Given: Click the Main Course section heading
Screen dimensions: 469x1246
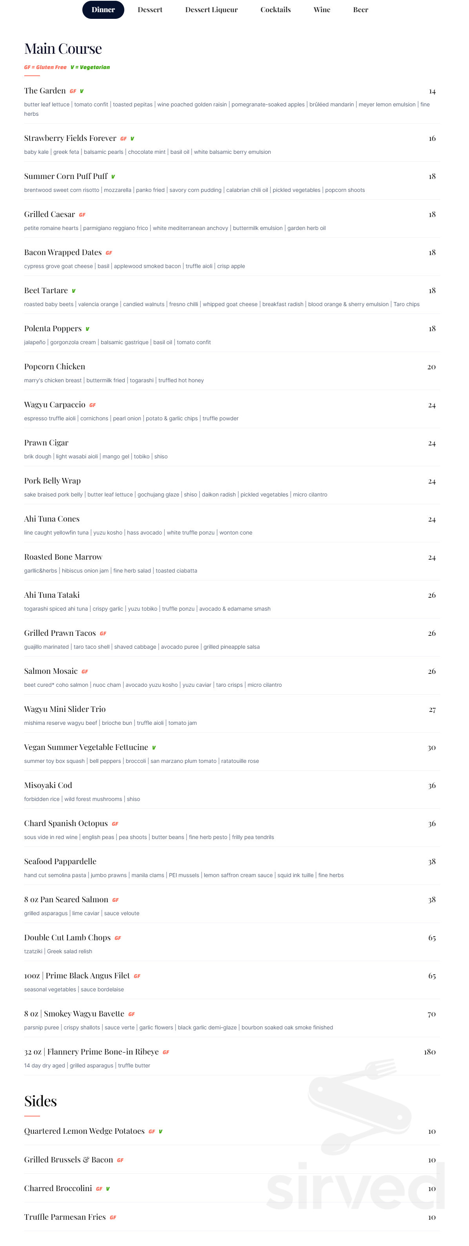Looking at the screenshot, I should [63, 49].
